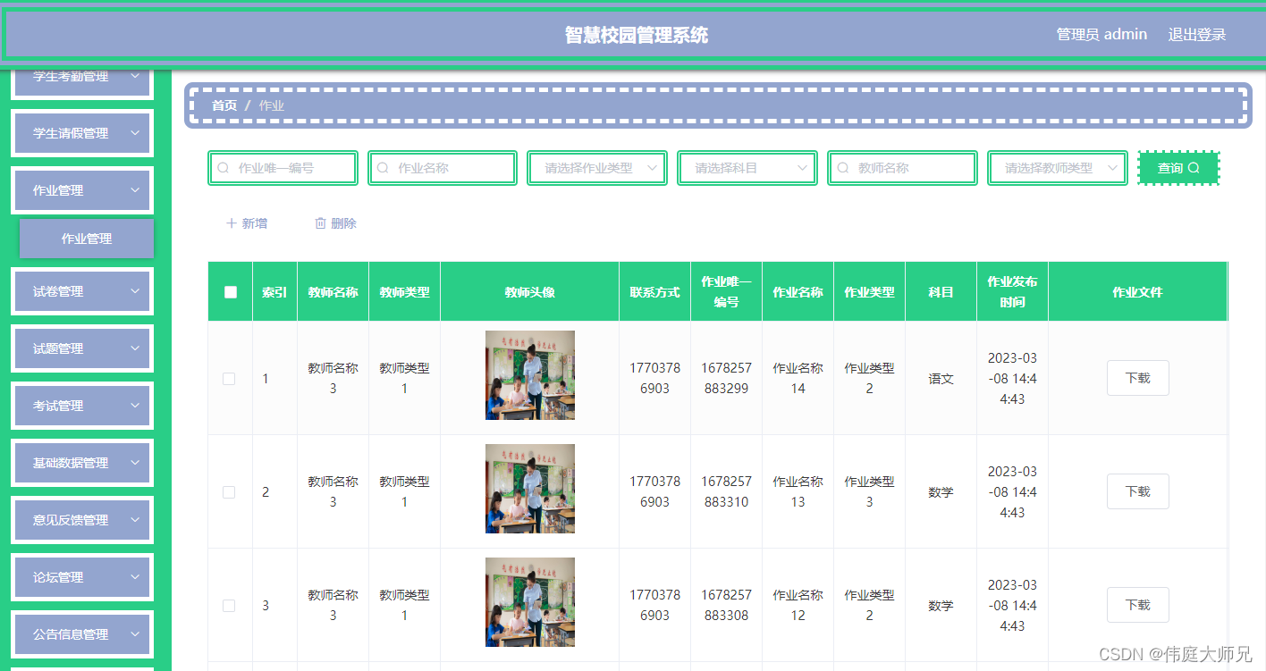Viewport: 1266px width, 671px height.
Task: Check the checkbox for row index 1
Action: tap(229, 379)
